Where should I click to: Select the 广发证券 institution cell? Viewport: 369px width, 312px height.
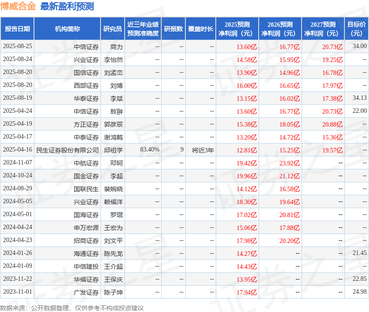(67, 292)
